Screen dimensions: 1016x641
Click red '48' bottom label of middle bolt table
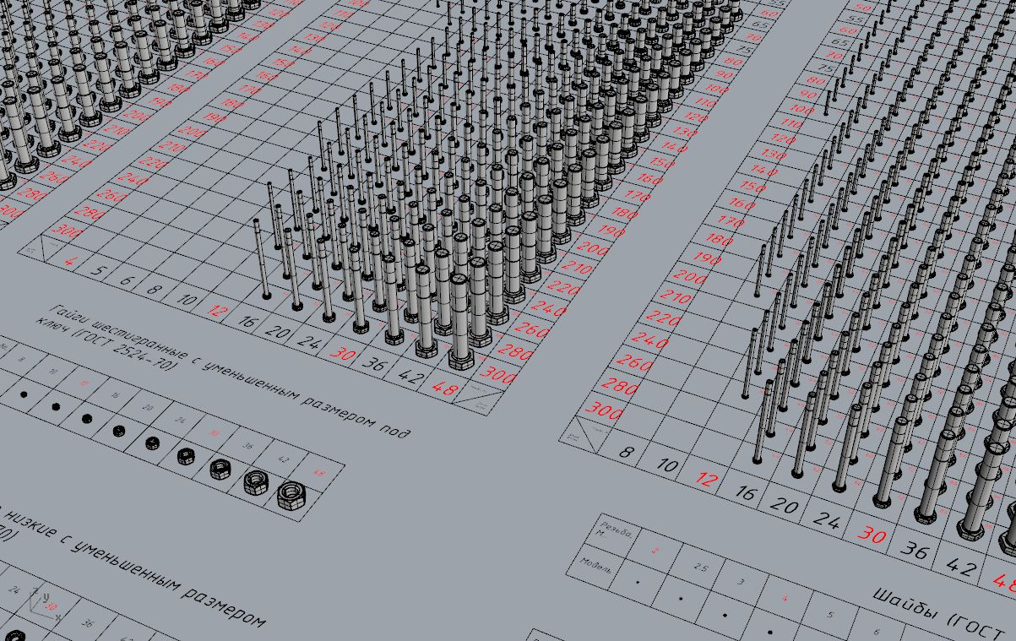pos(447,388)
